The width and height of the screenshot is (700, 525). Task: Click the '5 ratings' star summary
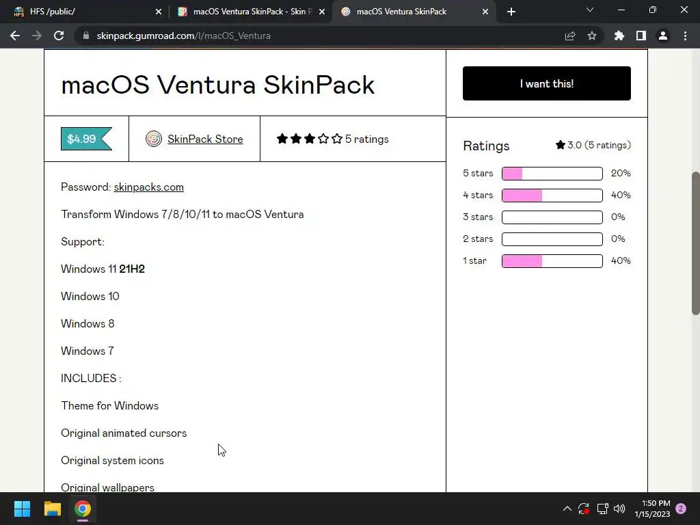[333, 139]
